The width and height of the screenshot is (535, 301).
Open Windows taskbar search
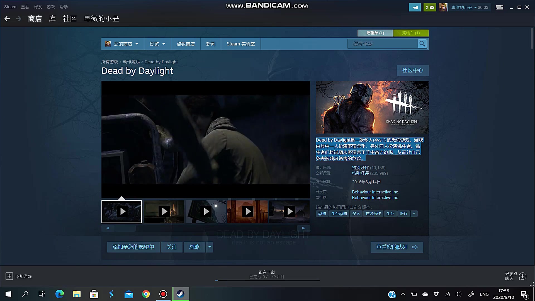tap(25, 294)
